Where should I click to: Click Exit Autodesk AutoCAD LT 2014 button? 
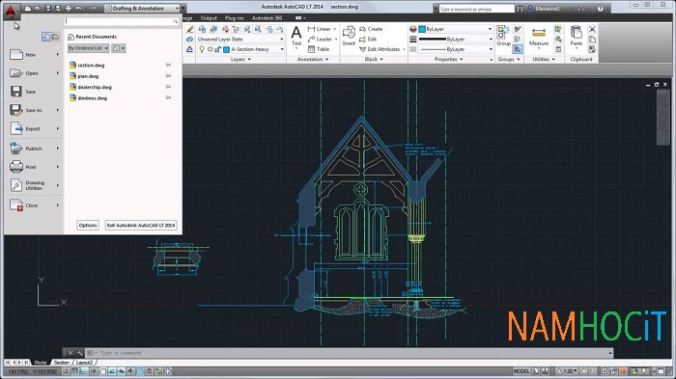tap(141, 226)
